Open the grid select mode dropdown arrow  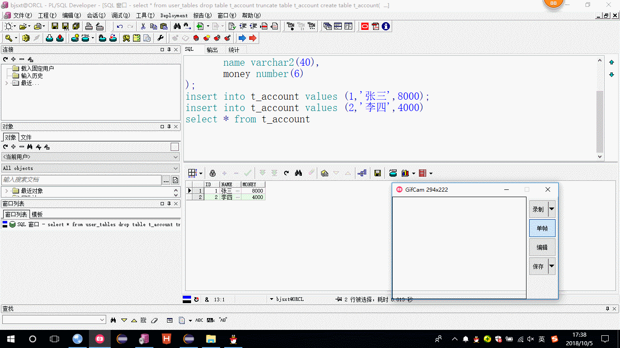(201, 173)
